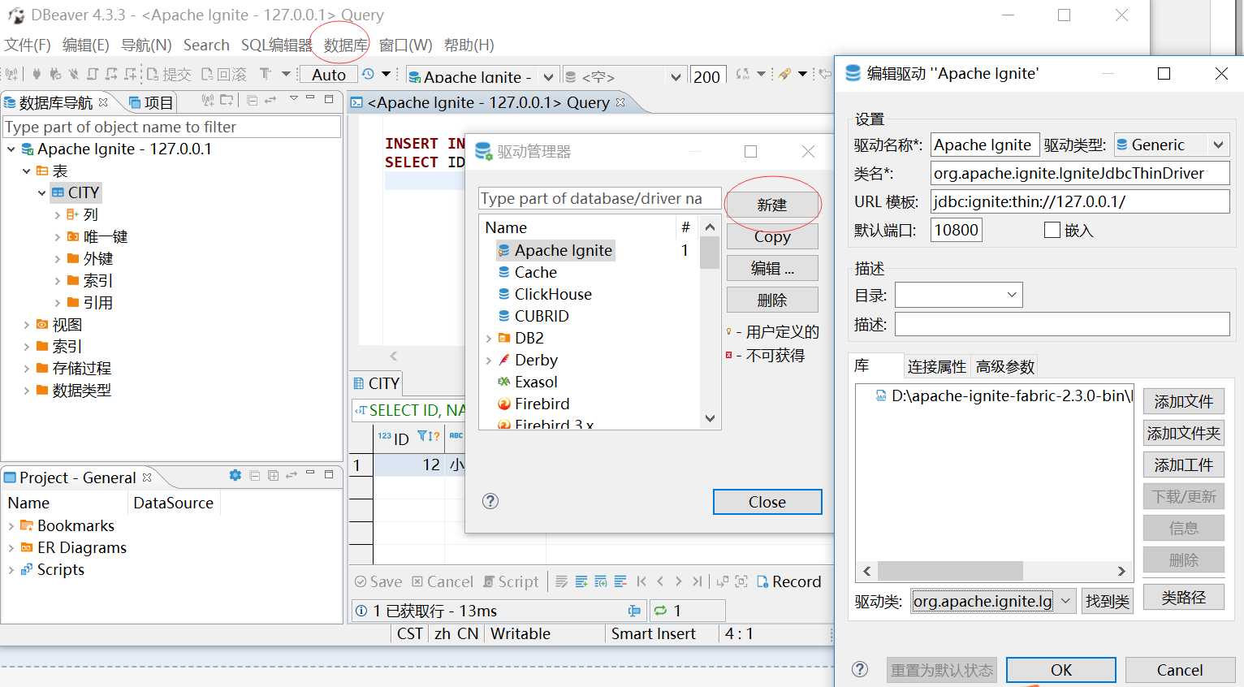Click 类路径 button

[x=1183, y=597]
